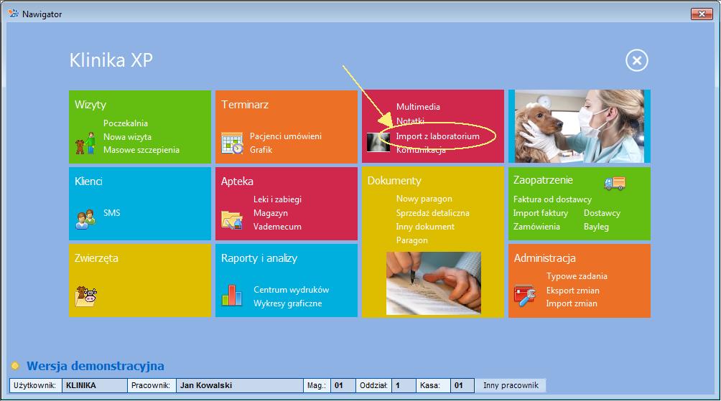
Task: Click the Użytkownik field showing KLINIKA
Action: click(x=95, y=385)
